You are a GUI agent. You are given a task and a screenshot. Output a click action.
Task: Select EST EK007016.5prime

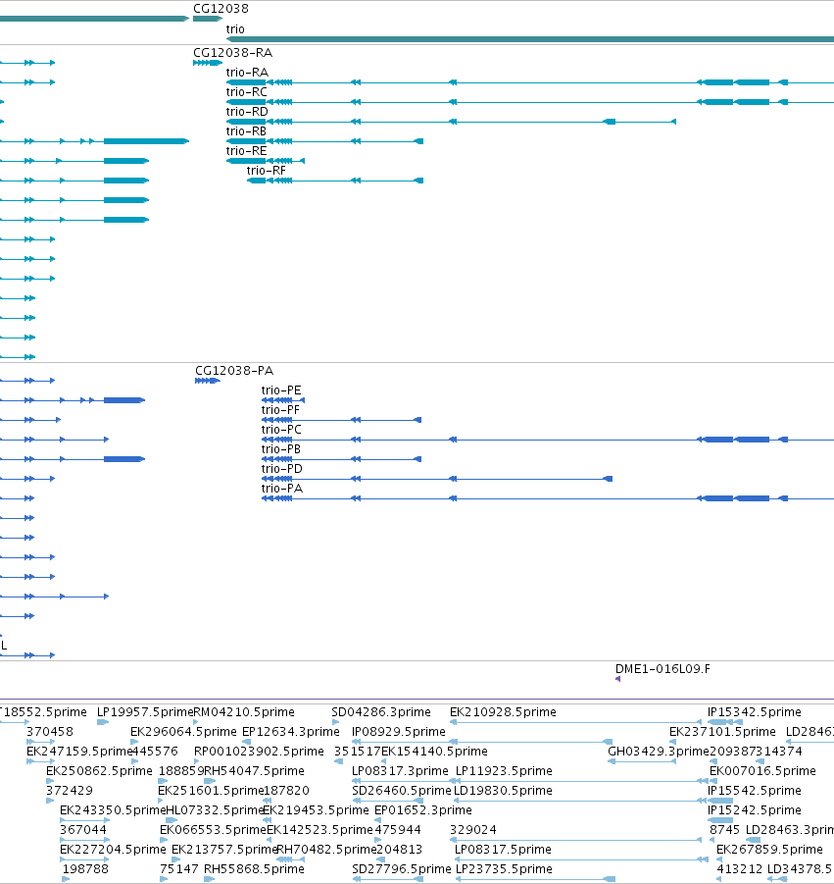pos(762,771)
